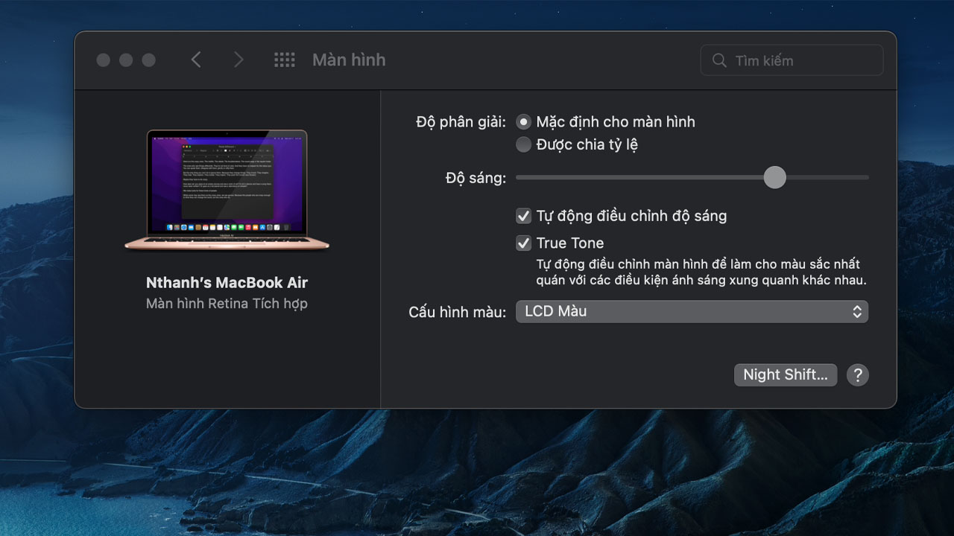Zoom the Màn hình preferences window
This screenshot has height=536, width=954.
point(149,60)
